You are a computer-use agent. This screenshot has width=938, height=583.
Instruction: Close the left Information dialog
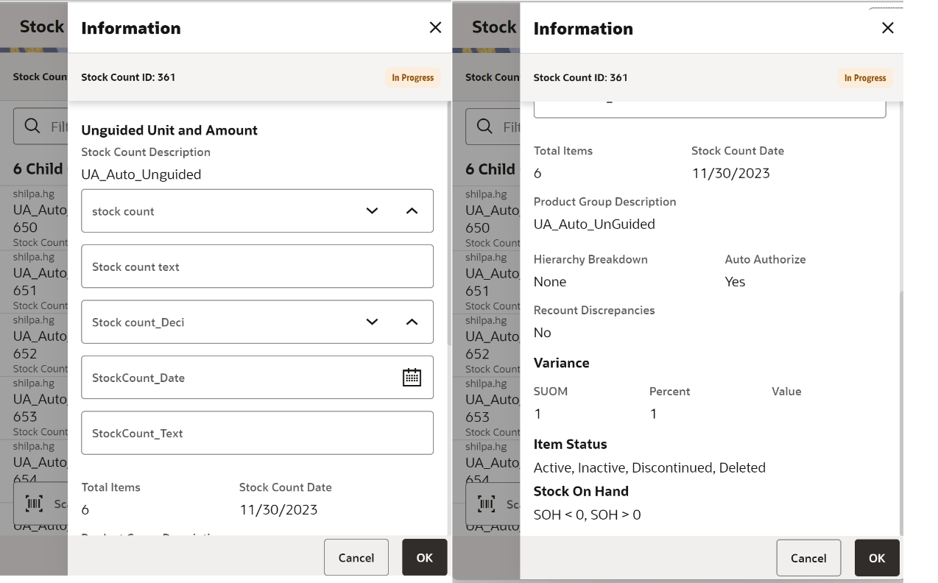[435, 27]
